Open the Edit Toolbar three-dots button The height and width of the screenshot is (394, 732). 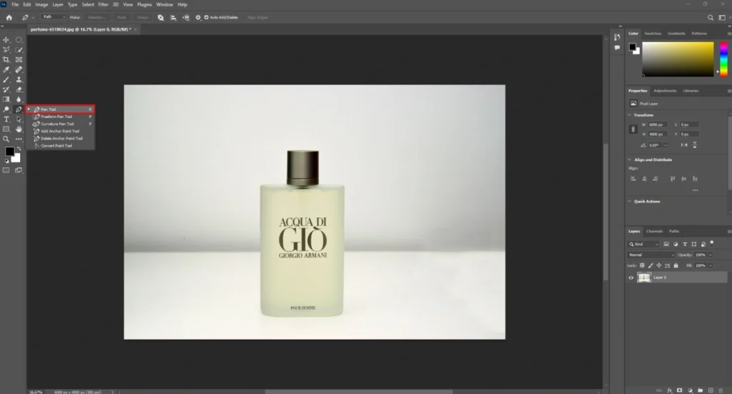coord(19,139)
